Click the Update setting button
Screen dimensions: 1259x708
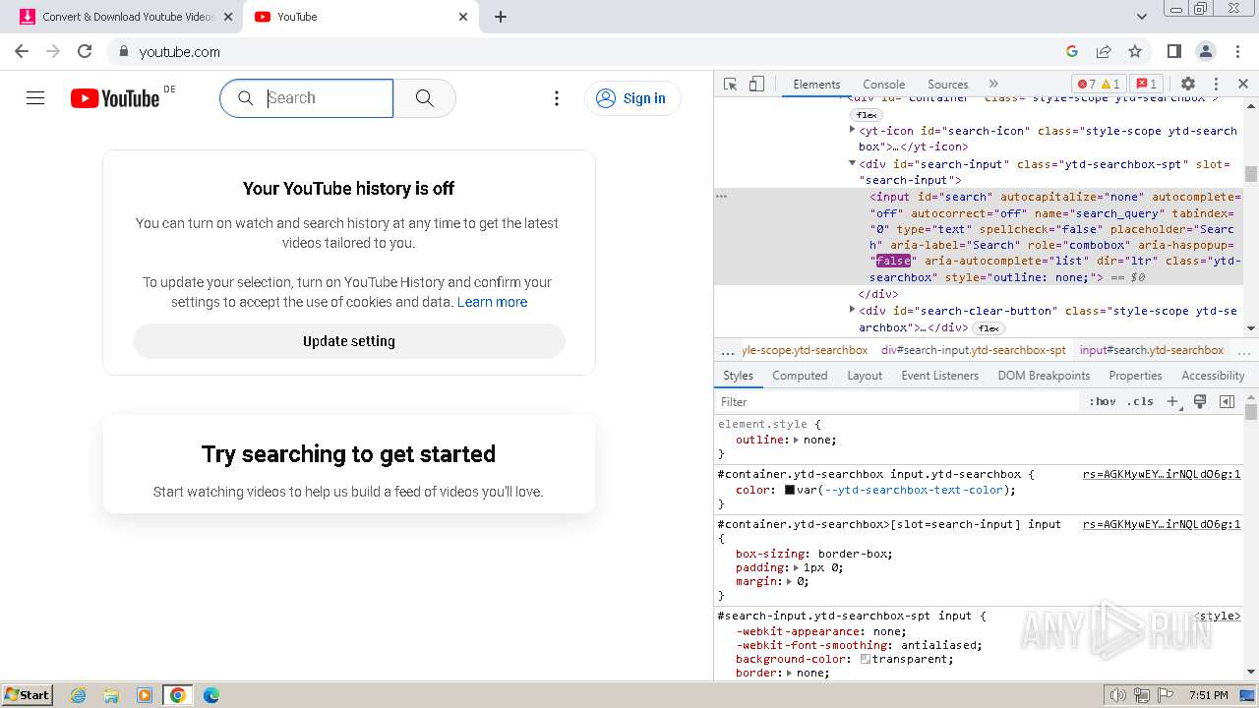[349, 341]
